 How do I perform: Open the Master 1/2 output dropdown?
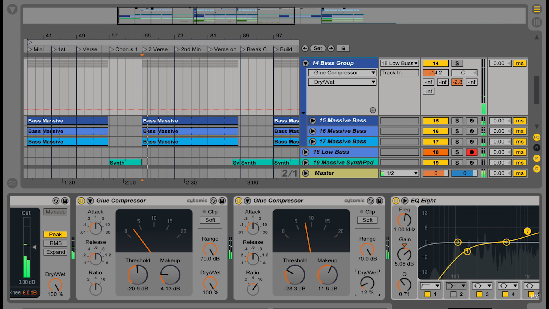[399, 173]
